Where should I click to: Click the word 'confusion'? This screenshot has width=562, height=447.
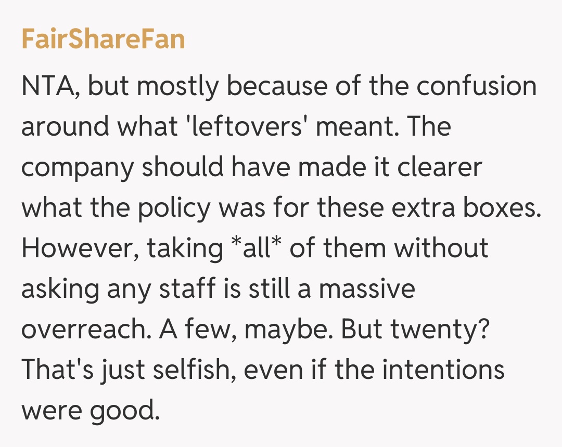pyautogui.click(x=476, y=86)
